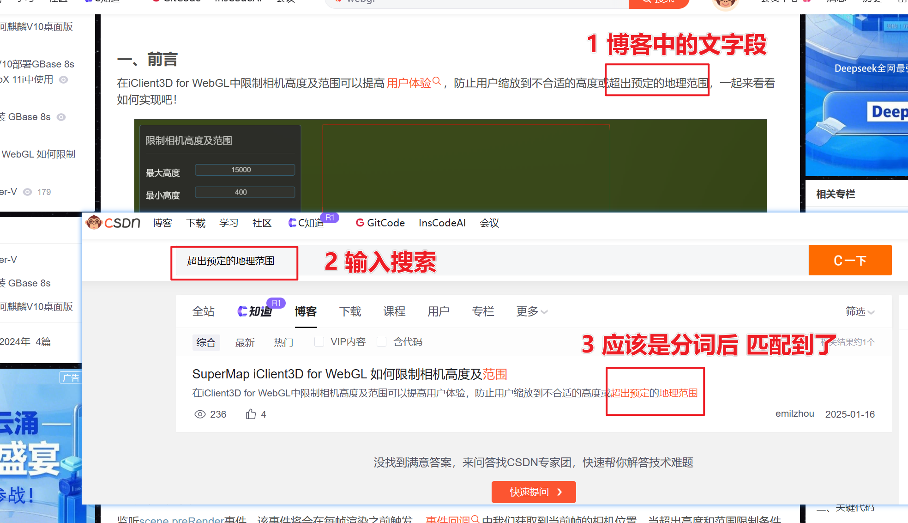The image size is (908, 523).
Task: Click the 事件回调 keyword link at the bottom
Action: tap(447, 519)
